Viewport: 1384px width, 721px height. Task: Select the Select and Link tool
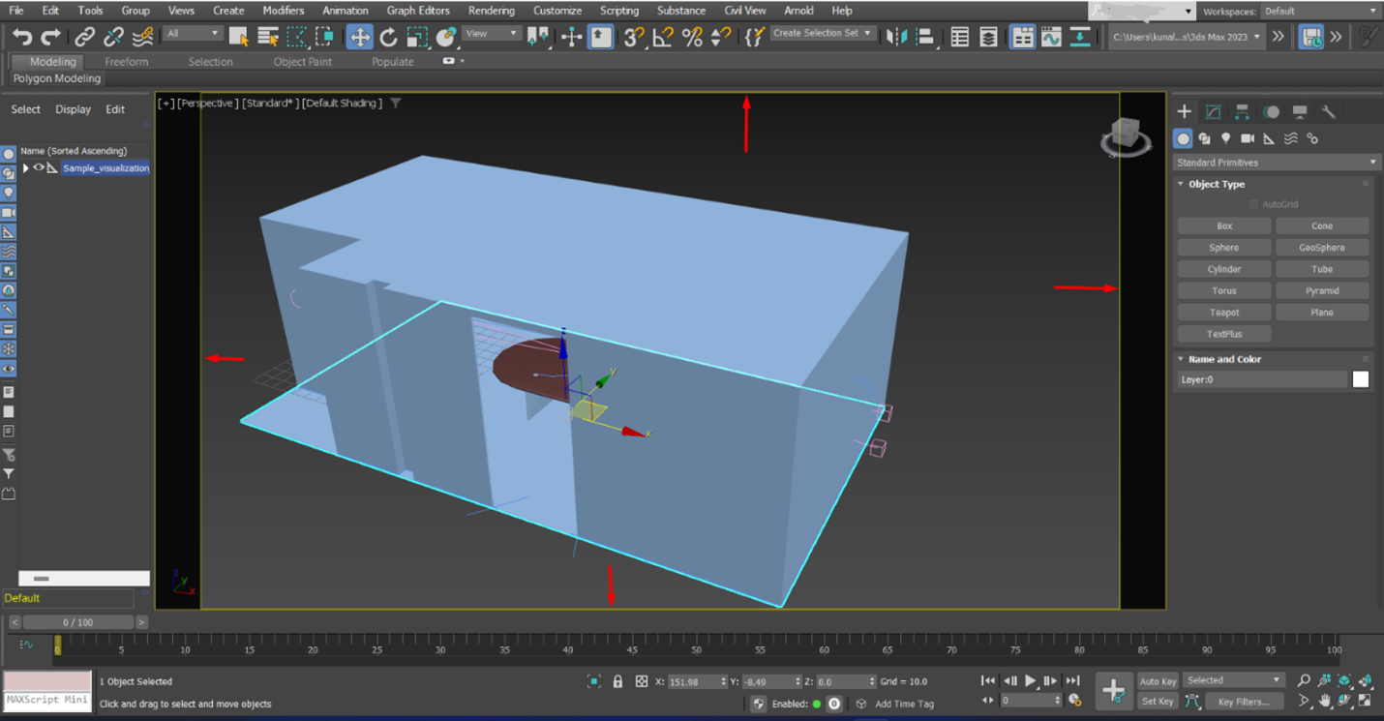(x=85, y=37)
